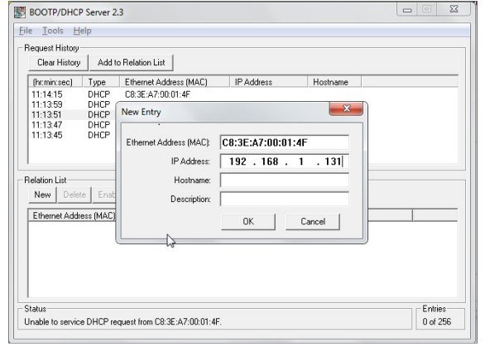Click Ethernet Address (MAC) header in Request History
The height and width of the screenshot is (347, 485).
175,82
